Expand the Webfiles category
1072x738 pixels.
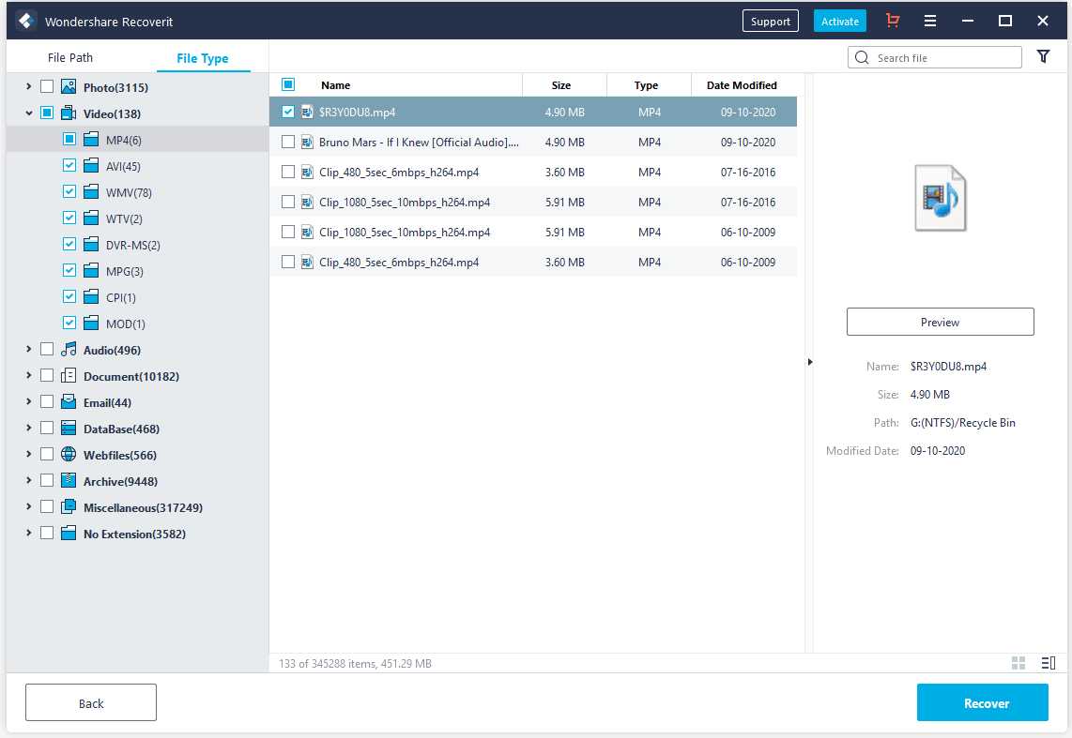pyautogui.click(x=28, y=454)
